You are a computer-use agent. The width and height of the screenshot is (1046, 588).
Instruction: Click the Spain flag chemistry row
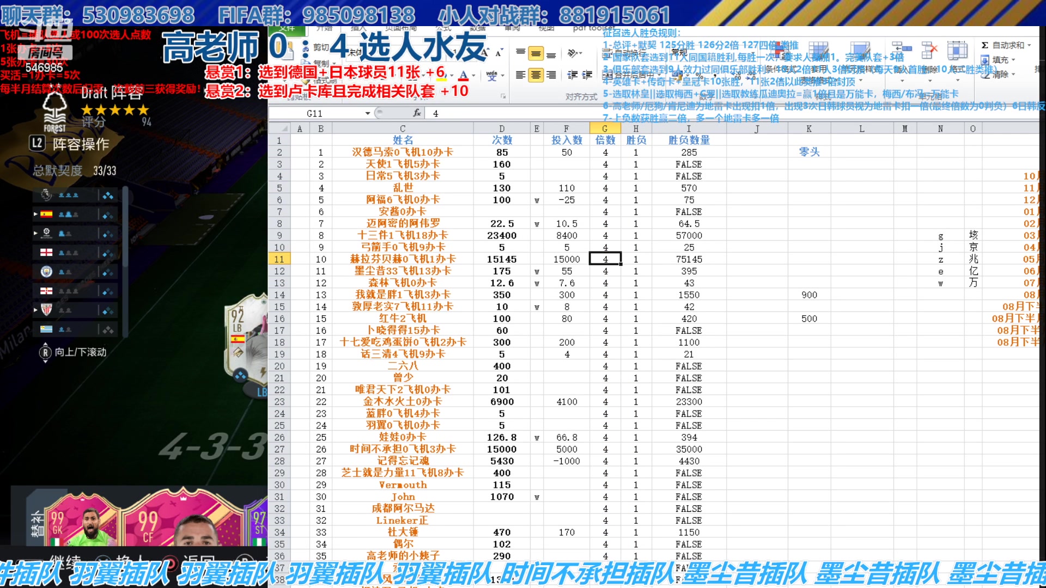75,214
